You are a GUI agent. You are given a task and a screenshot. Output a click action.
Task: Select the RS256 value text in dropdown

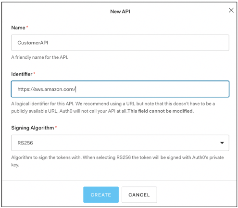click(x=25, y=143)
